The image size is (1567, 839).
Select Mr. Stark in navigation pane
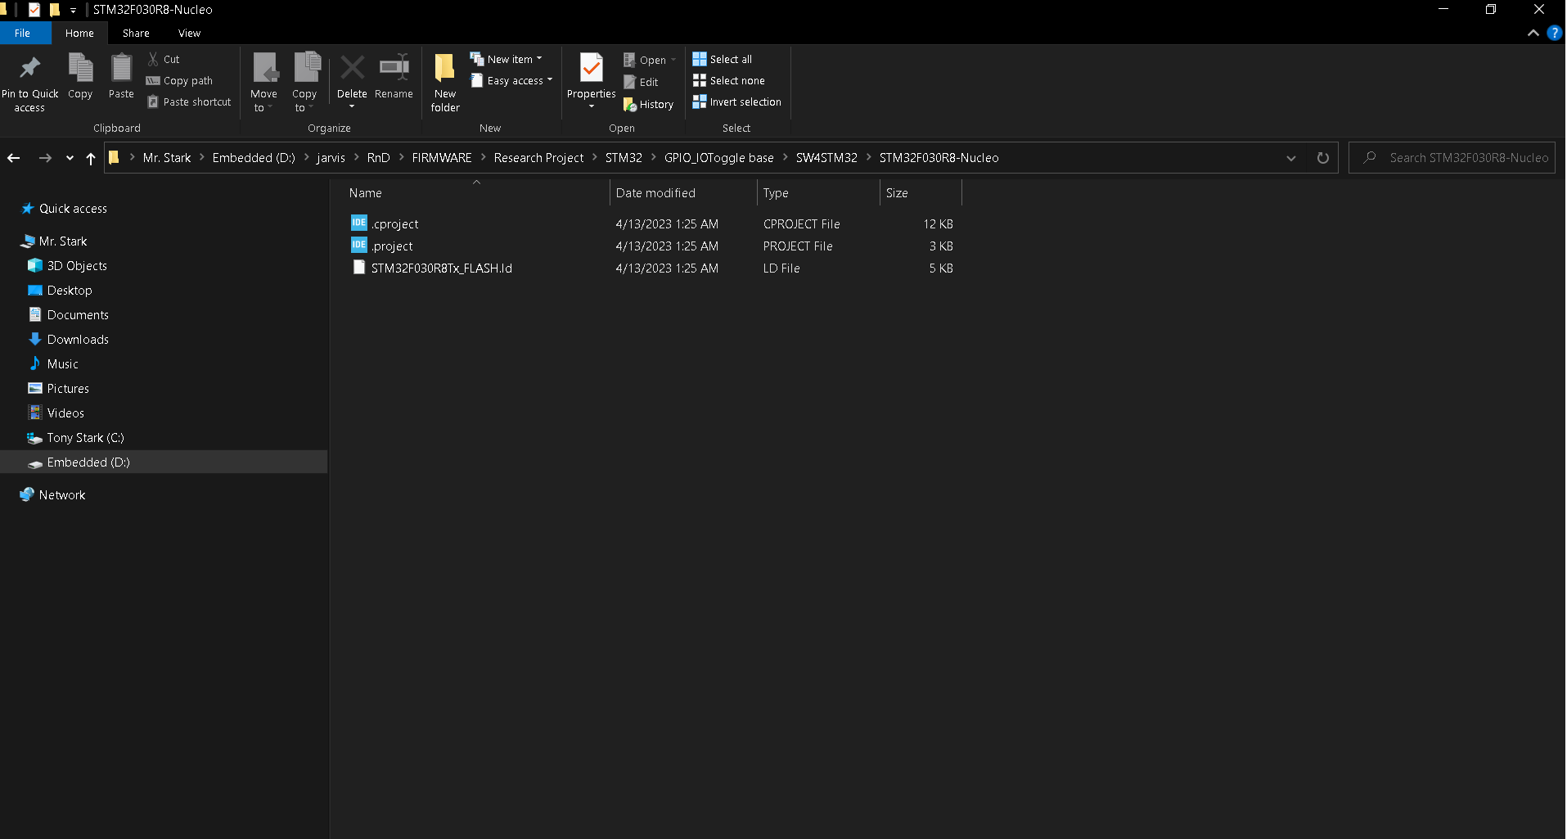point(63,241)
